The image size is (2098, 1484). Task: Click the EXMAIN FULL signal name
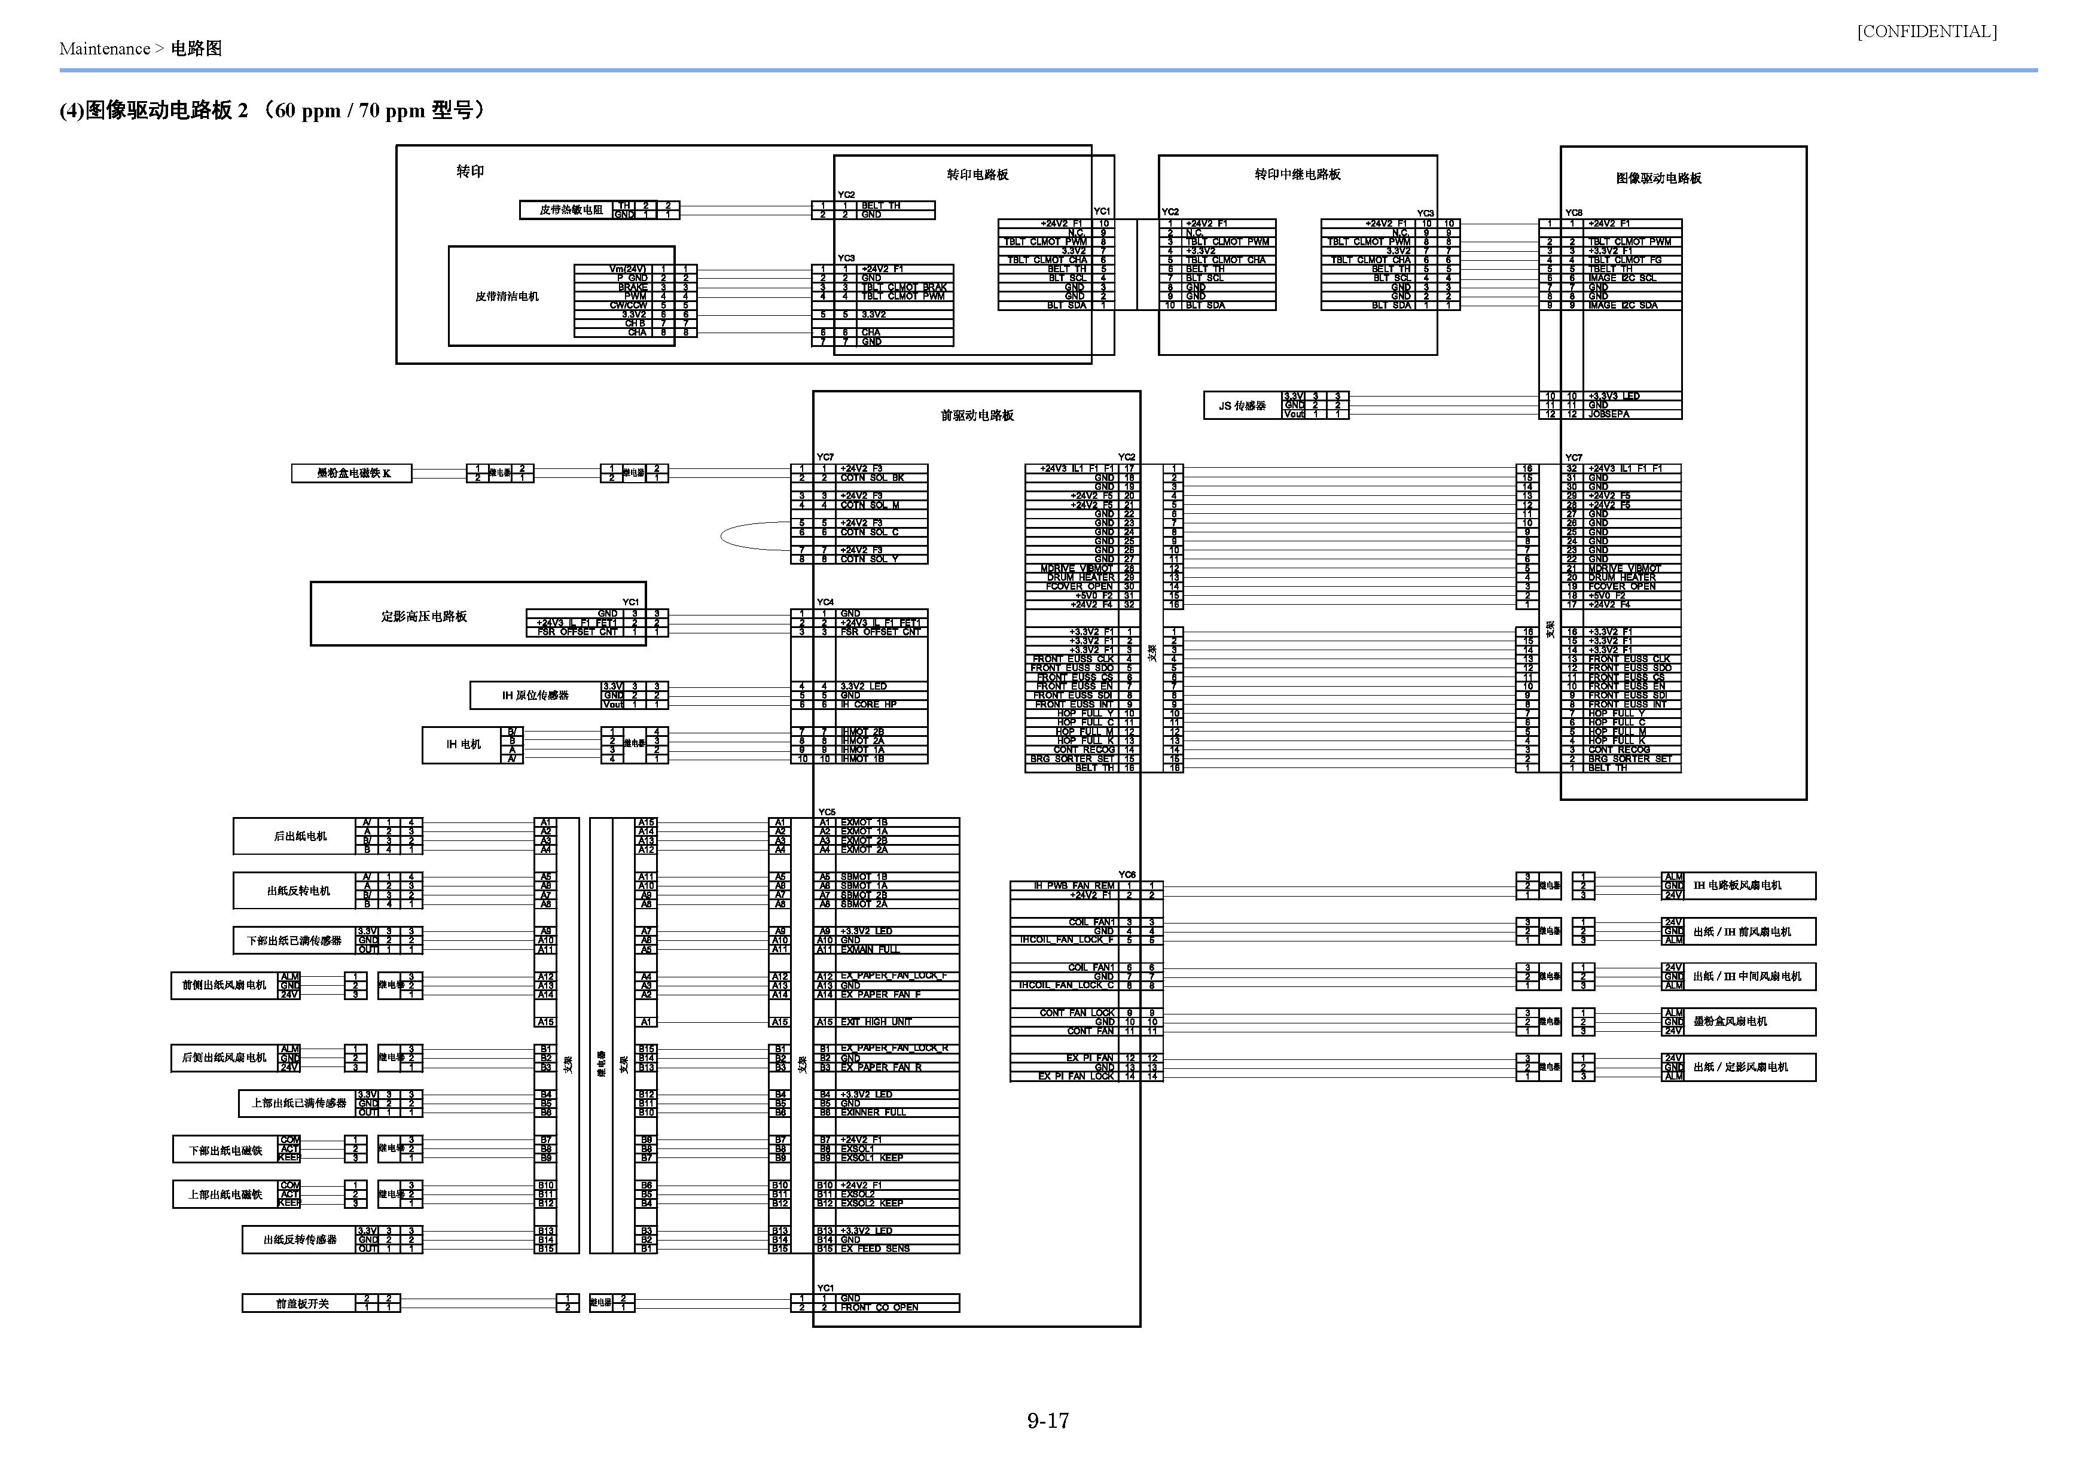pos(870,950)
